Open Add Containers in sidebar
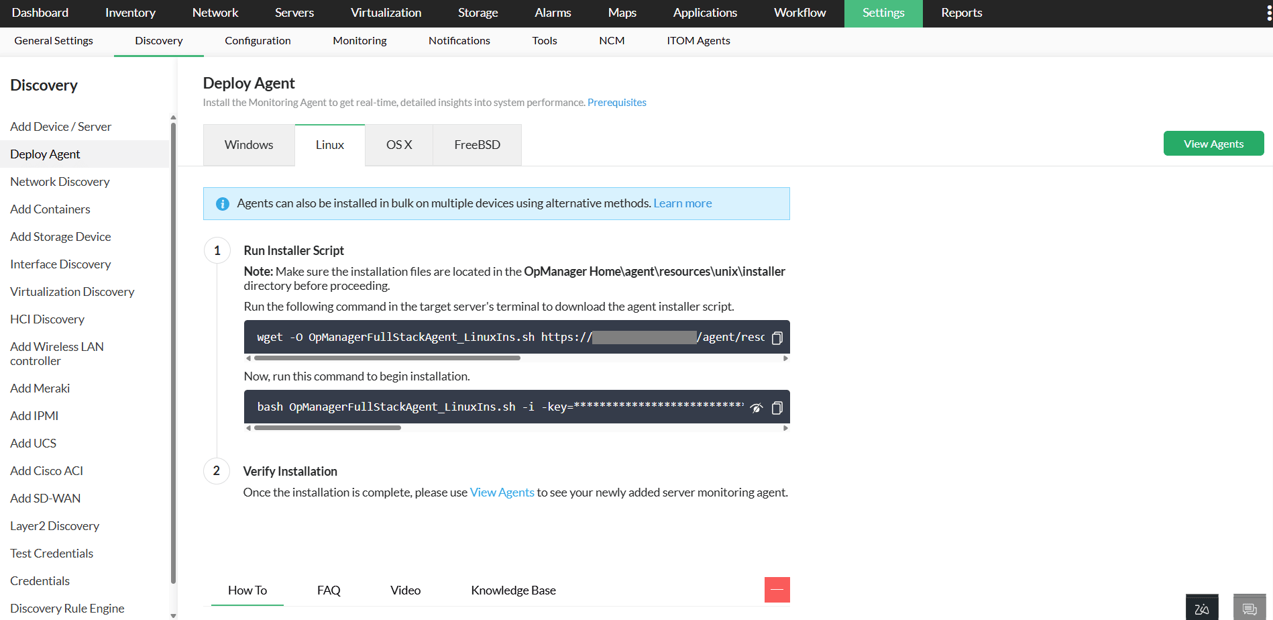1273x620 pixels. 50,209
